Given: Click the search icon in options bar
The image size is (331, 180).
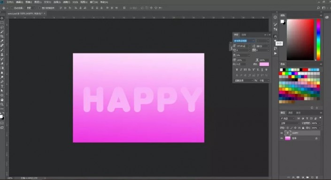Looking at the screenshot, I should click(x=318, y=8).
